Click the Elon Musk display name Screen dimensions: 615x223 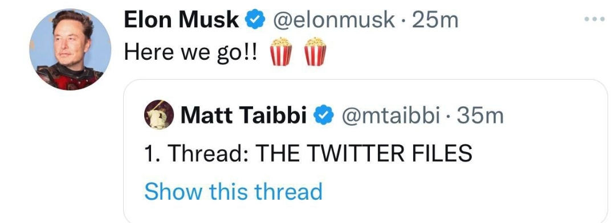point(181,19)
